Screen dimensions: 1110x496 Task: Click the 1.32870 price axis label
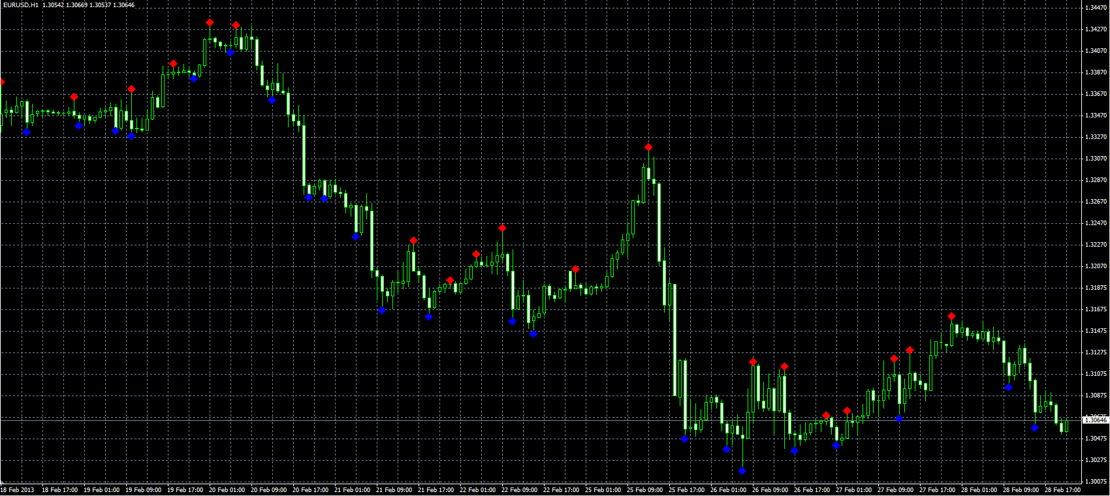click(x=1096, y=180)
